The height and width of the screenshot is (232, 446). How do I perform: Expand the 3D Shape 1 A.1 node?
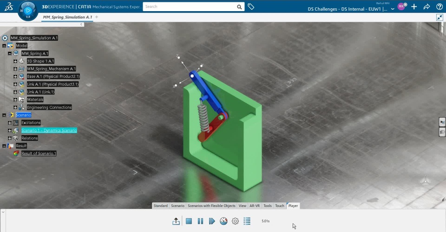15,61
